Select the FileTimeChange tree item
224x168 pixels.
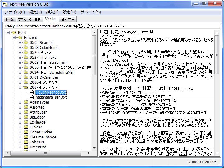pos(43,137)
